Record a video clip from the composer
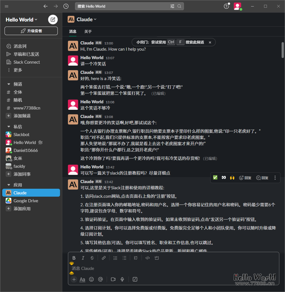Viewport: 285px width, 292px height. [x=113, y=279]
